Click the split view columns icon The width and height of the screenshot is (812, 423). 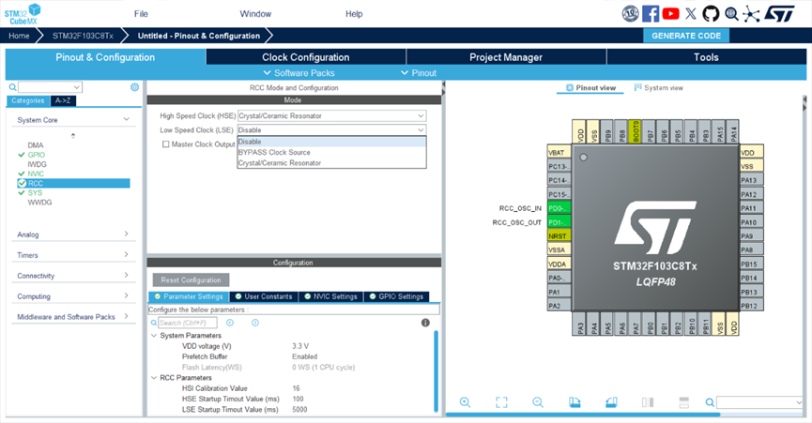(648, 402)
